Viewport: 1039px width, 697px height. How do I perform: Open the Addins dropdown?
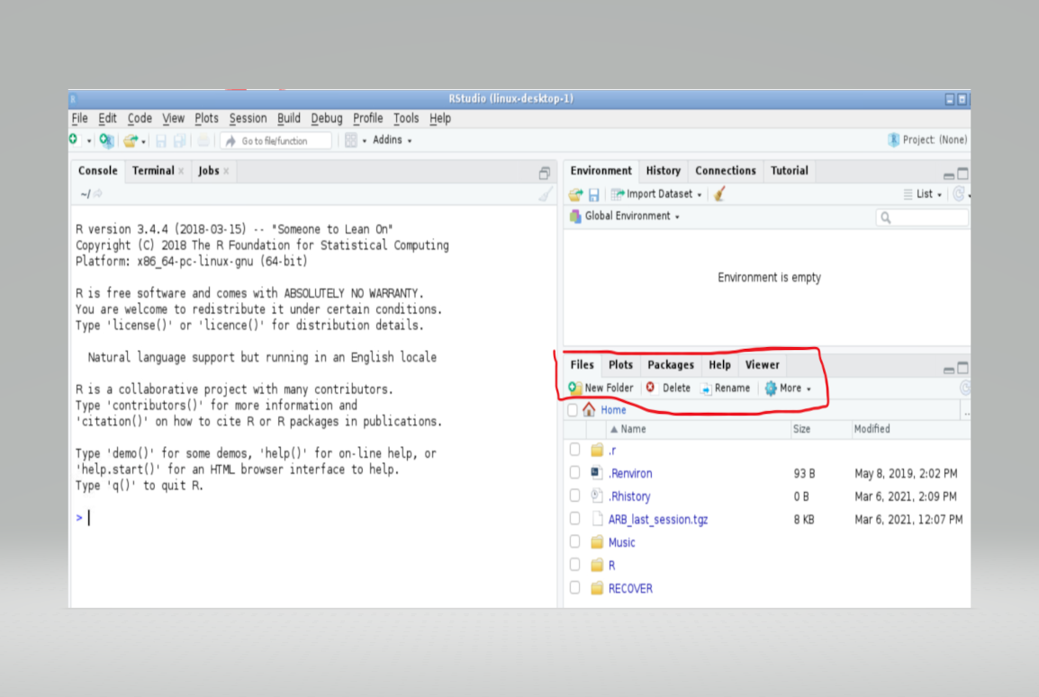pyautogui.click(x=392, y=139)
